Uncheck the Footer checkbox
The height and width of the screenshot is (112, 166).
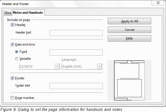(x=12, y=78)
